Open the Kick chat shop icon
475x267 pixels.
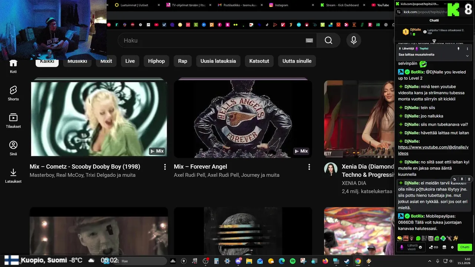444,247
